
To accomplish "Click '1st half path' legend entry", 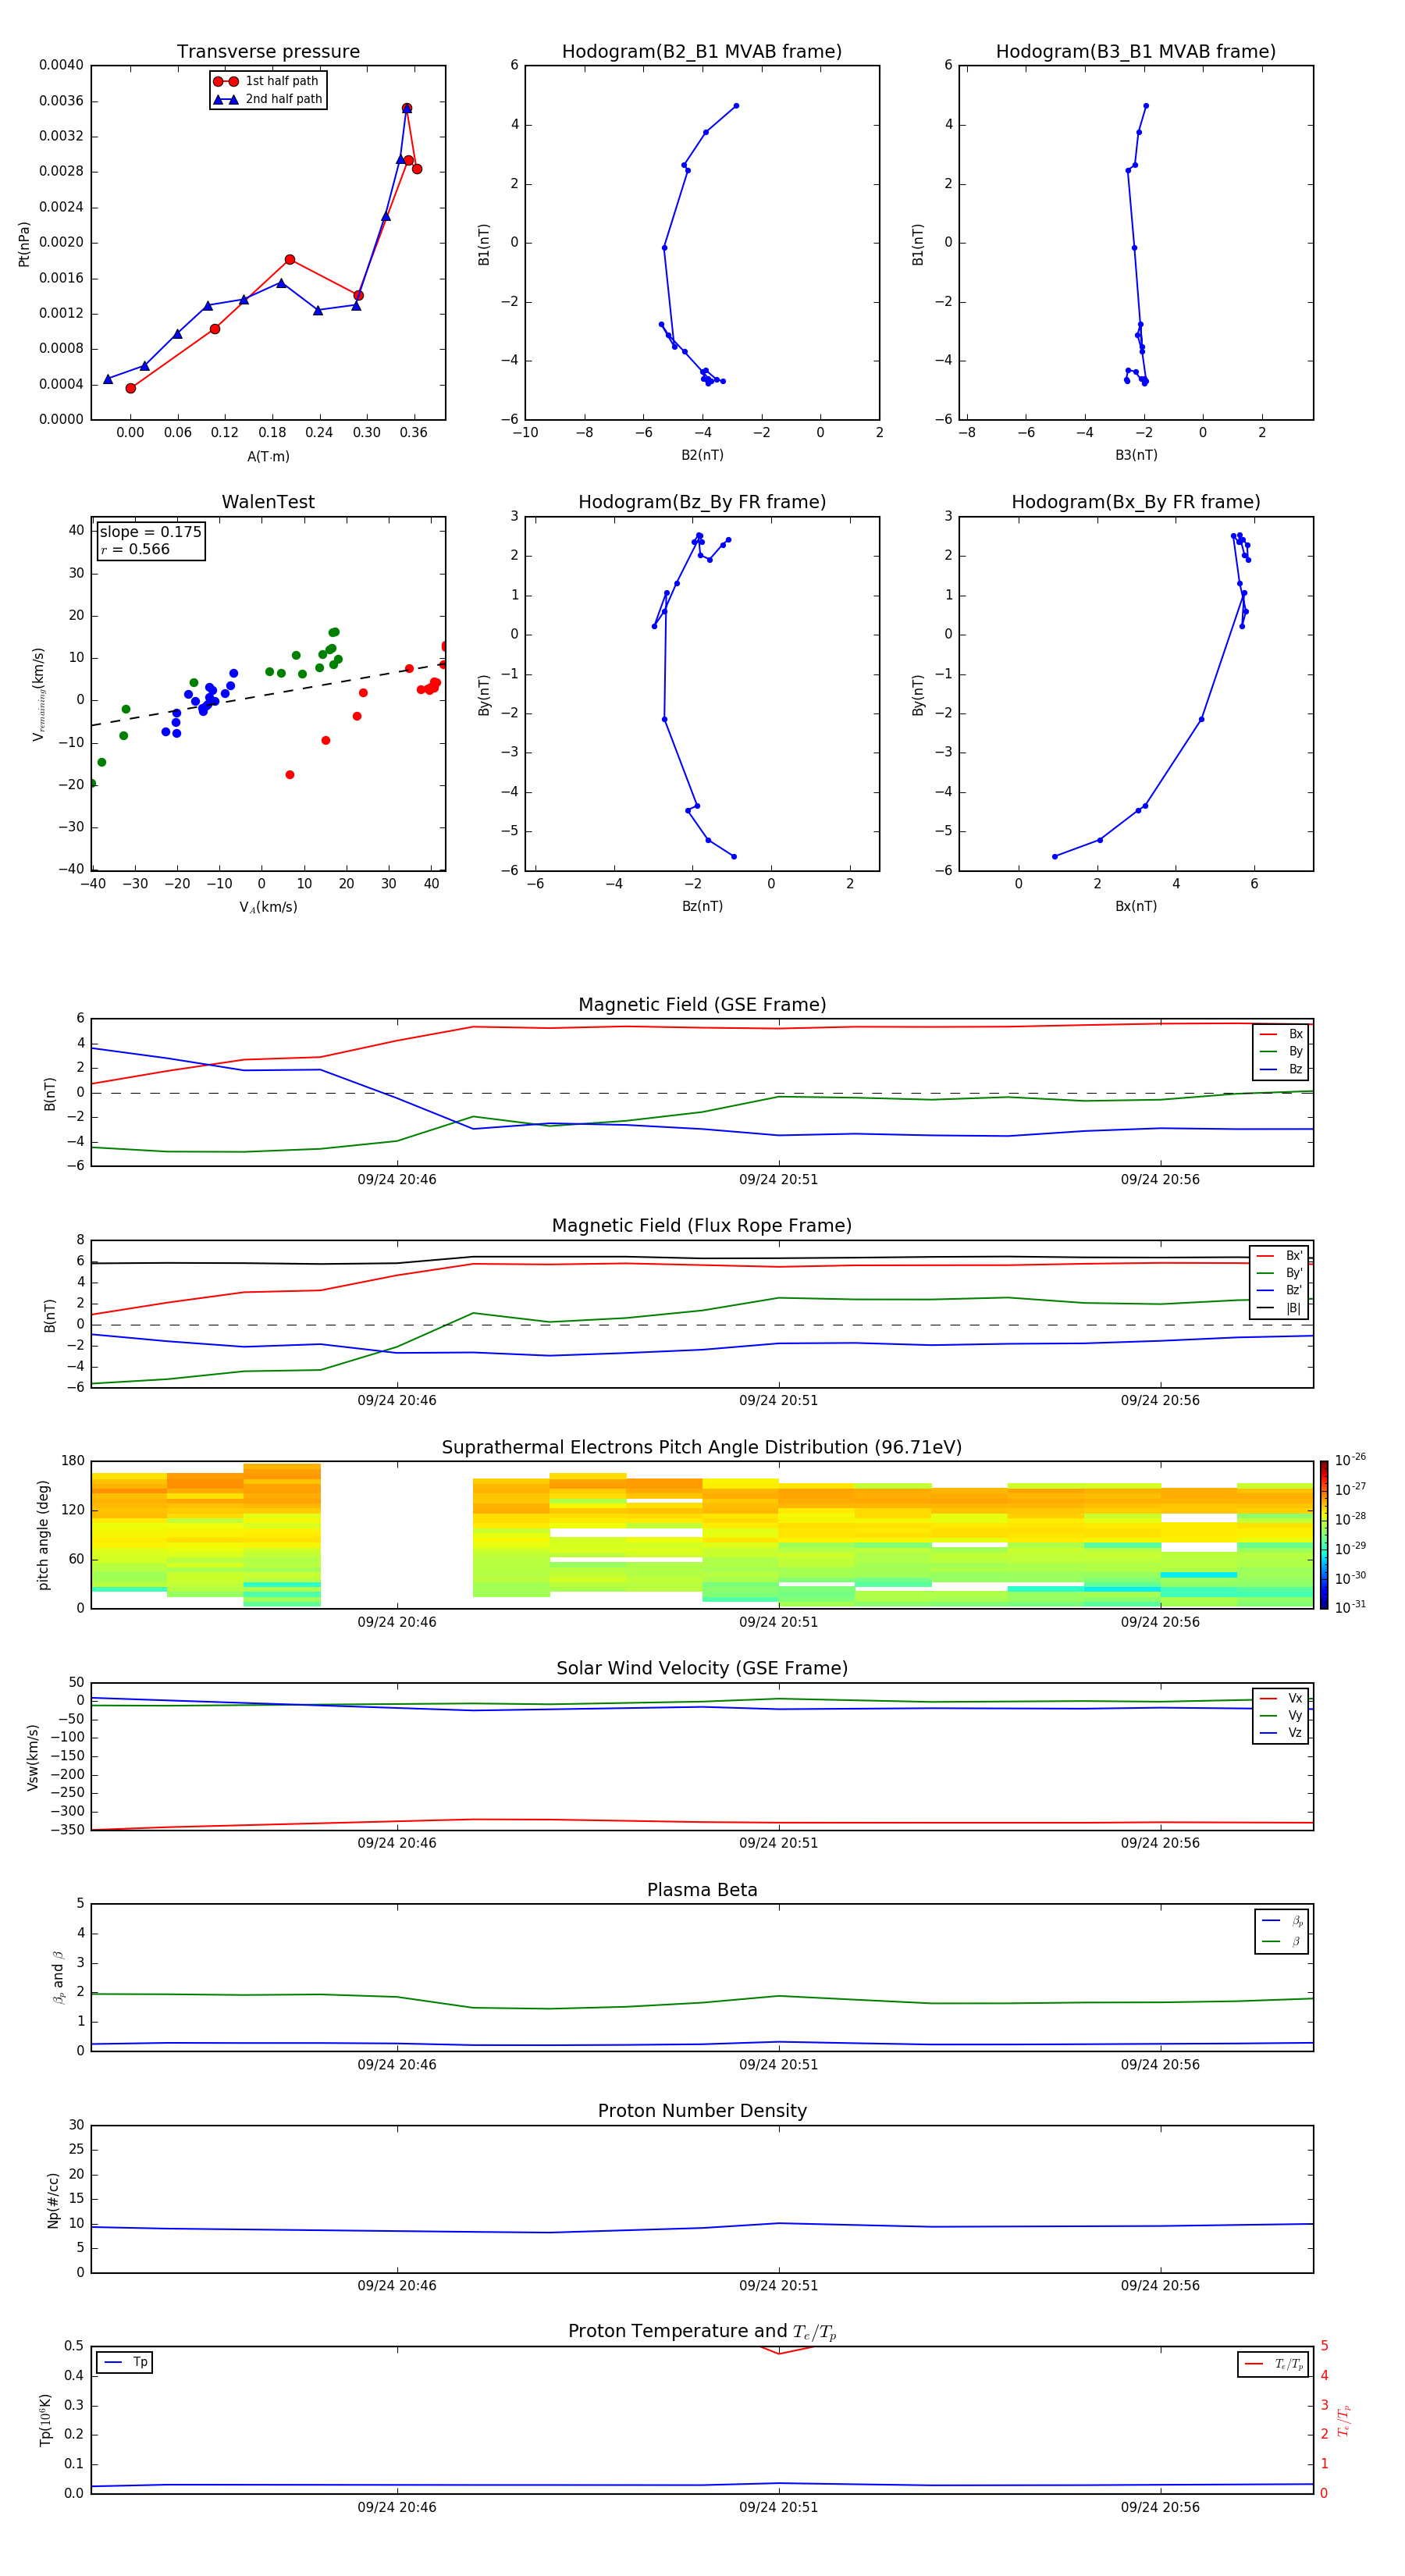I will pos(267,81).
